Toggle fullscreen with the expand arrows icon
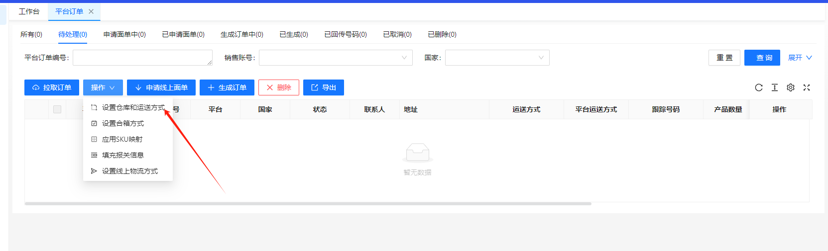 click(x=807, y=87)
